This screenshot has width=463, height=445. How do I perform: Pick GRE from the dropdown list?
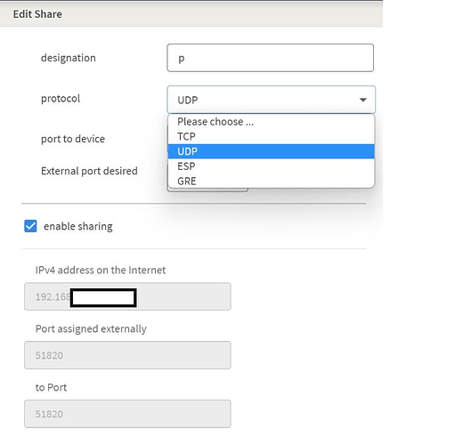[271, 181]
